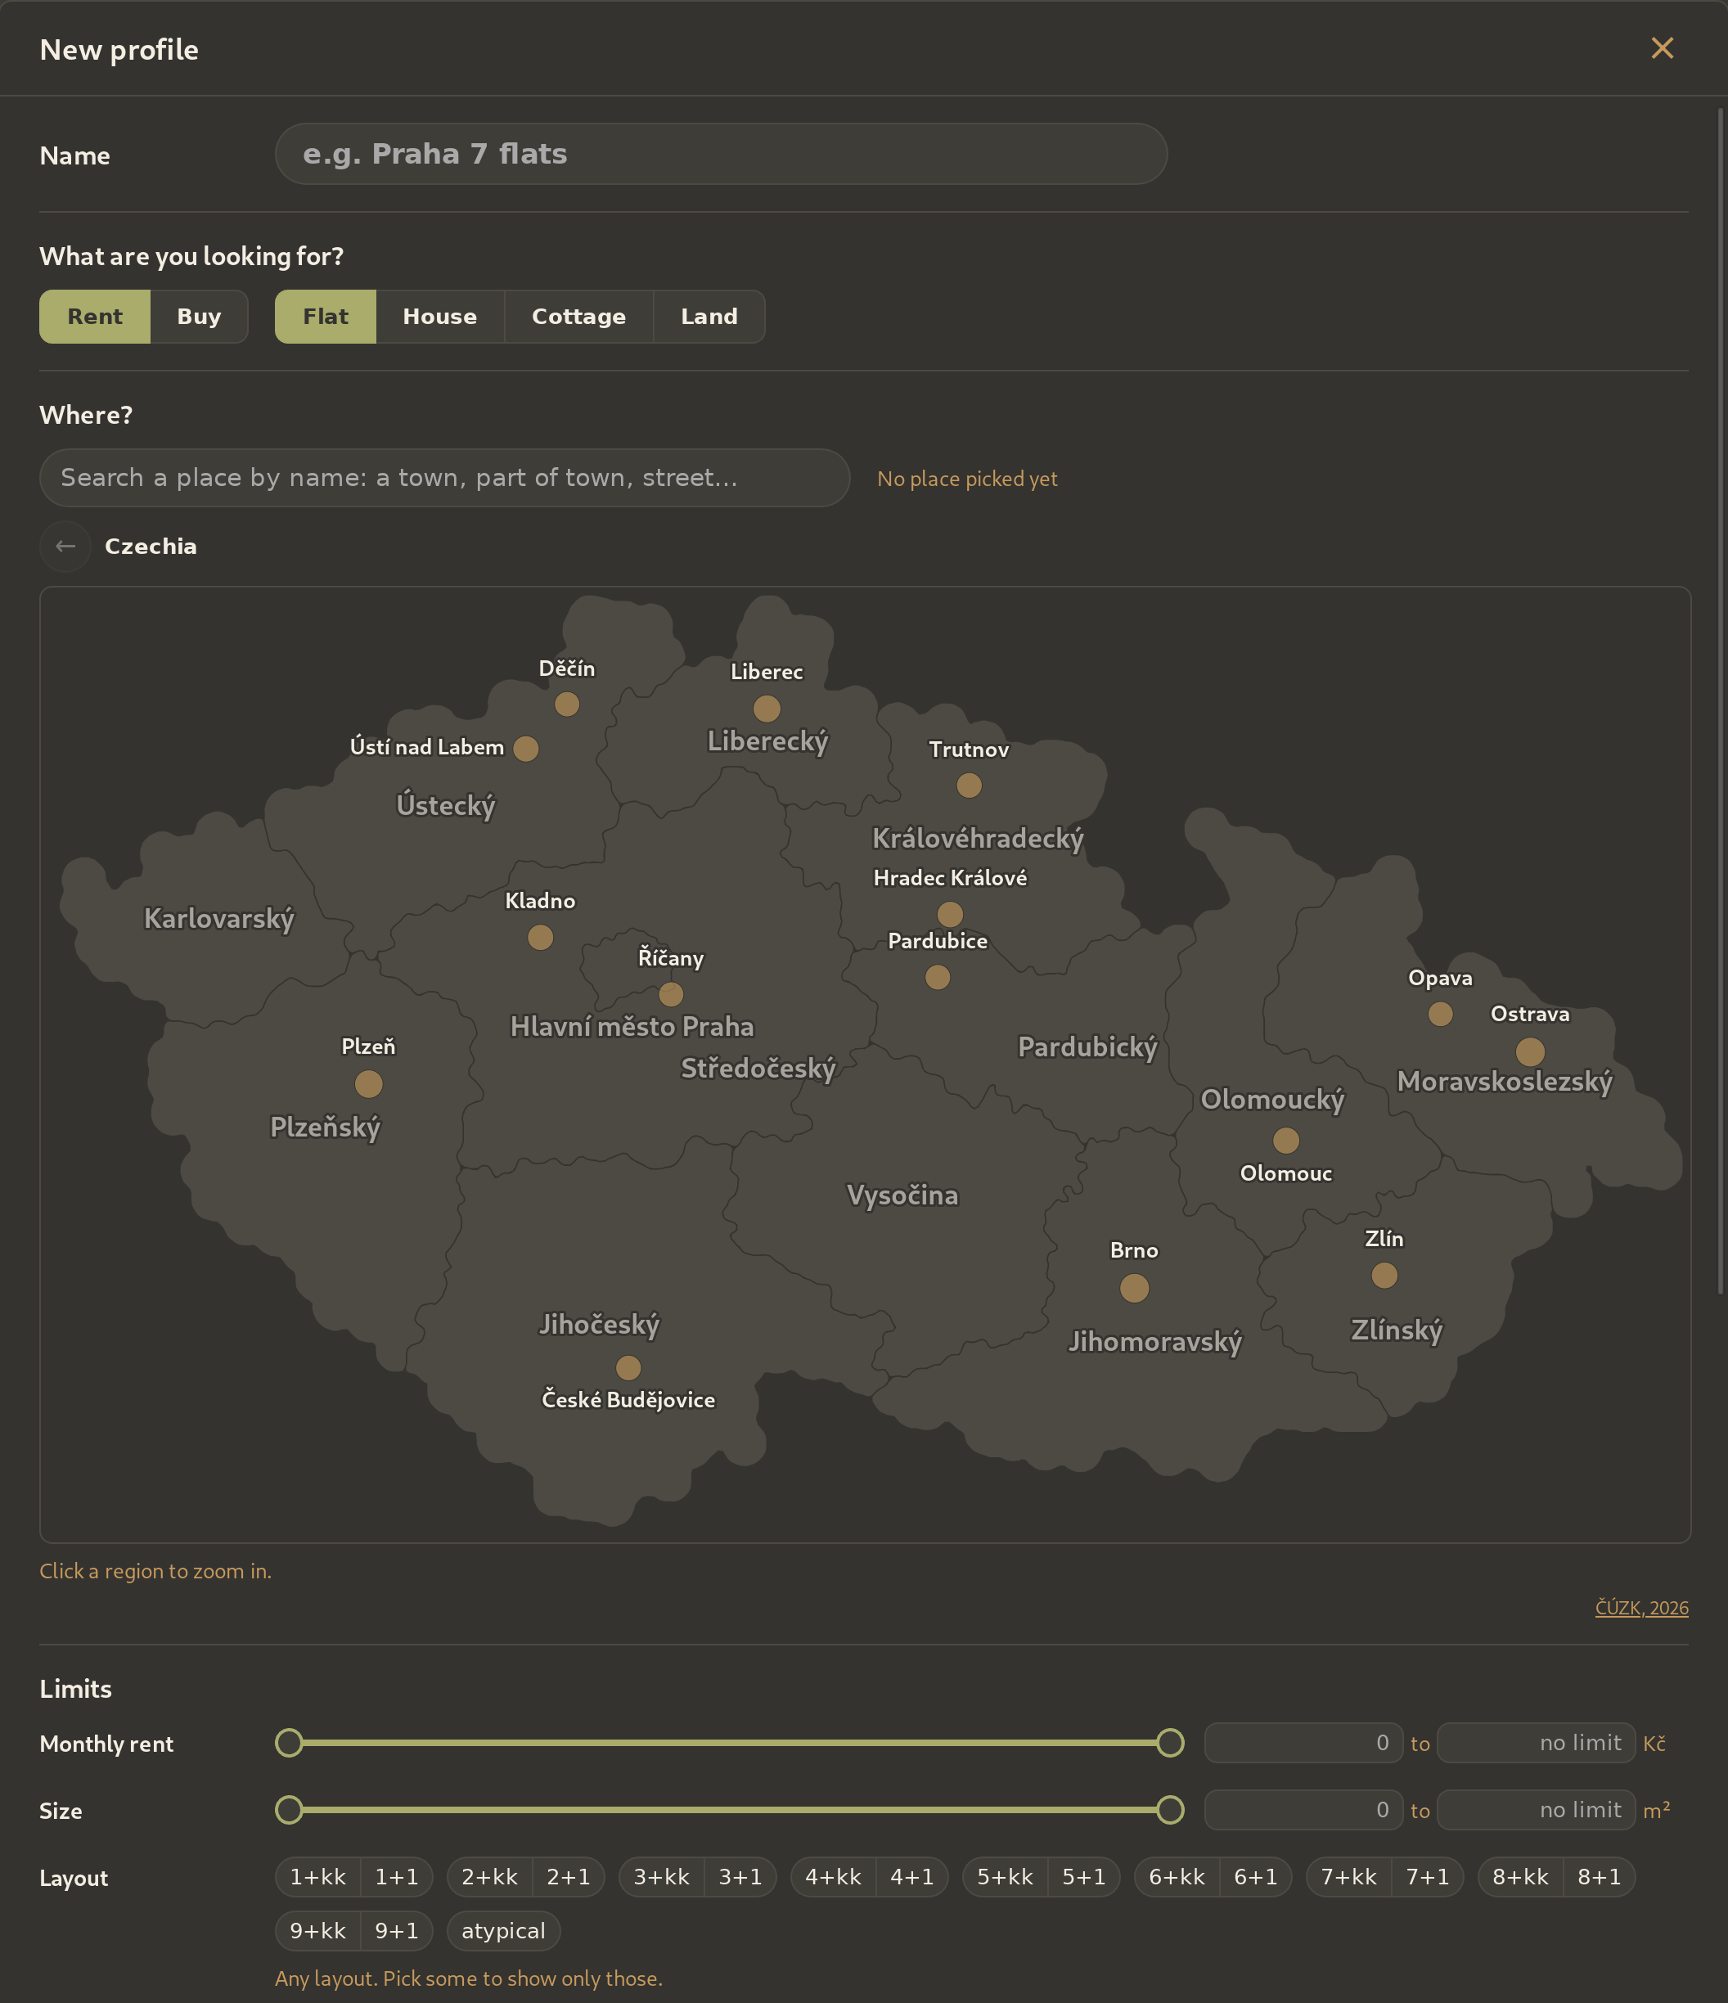
Task: Select the Liberec city marker
Action: coord(767,709)
